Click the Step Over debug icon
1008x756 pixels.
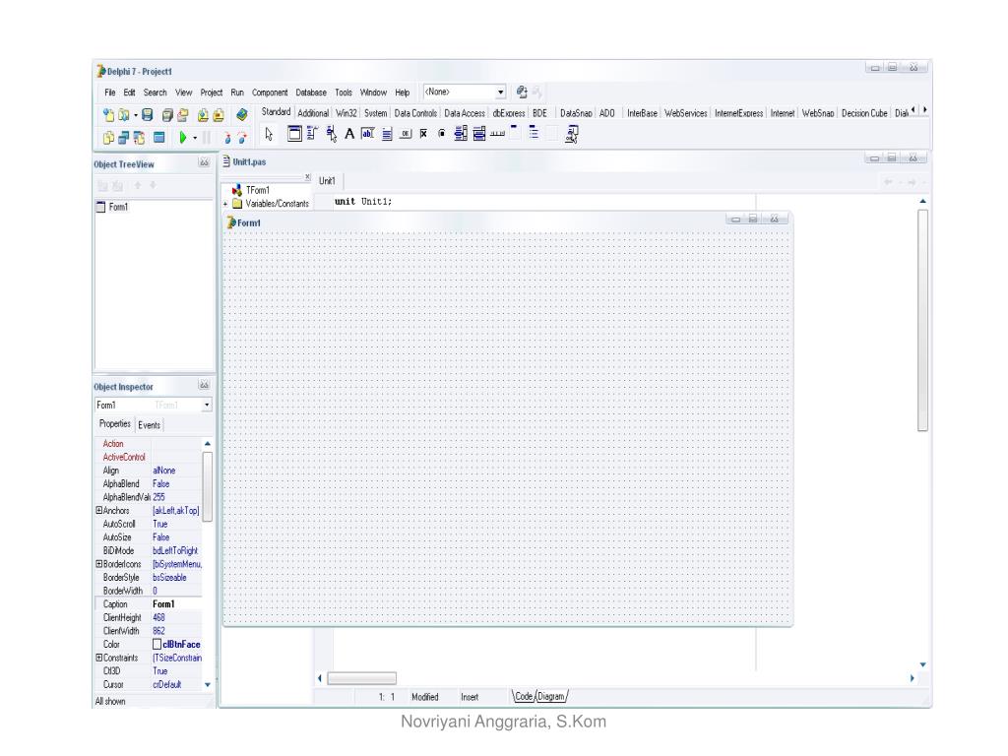click(242, 137)
